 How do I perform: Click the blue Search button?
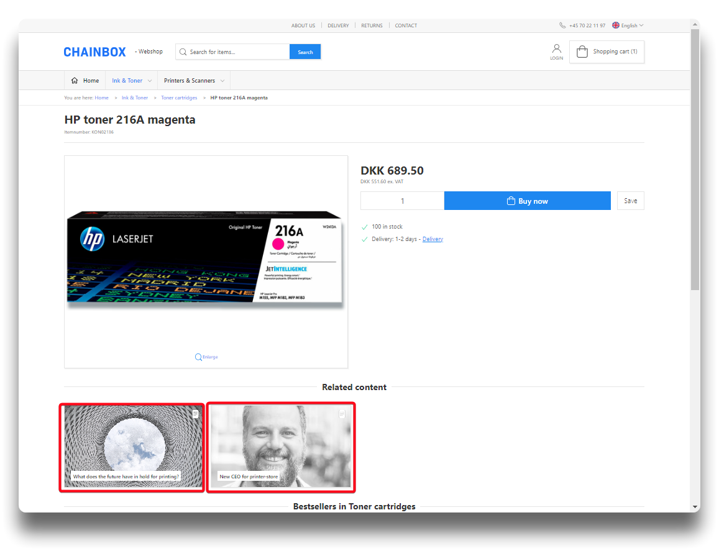click(305, 52)
